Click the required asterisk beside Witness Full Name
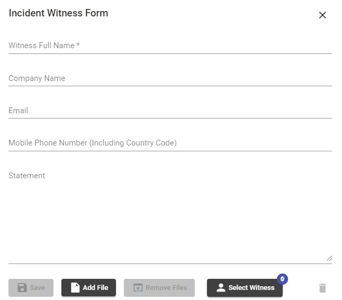This screenshot has height=300, width=342. pos(78,44)
